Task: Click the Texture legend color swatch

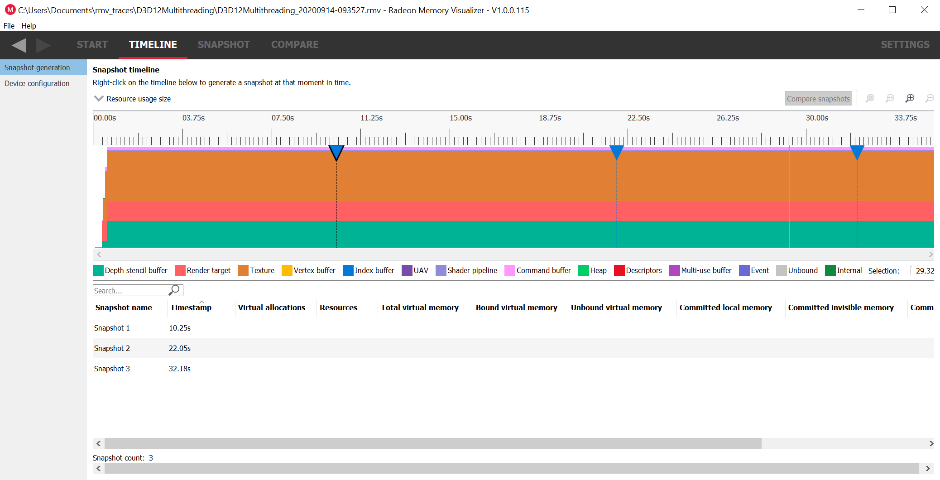Action: pyautogui.click(x=243, y=270)
